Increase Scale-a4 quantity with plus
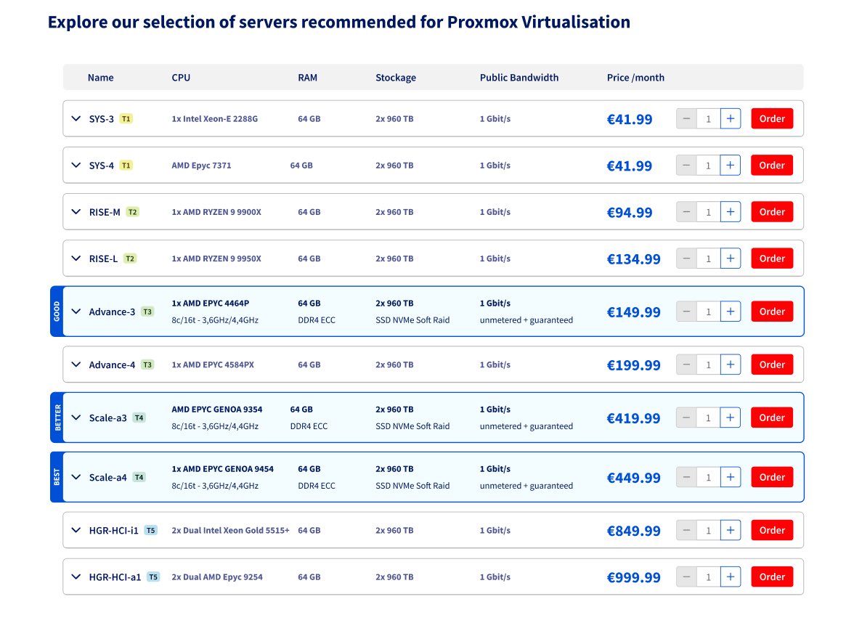Image resolution: width=846 pixels, height=623 pixels. (x=730, y=477)
